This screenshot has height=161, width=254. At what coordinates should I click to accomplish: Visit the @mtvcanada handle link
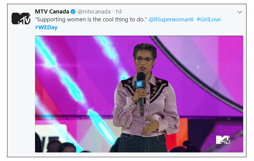[94, 12]
